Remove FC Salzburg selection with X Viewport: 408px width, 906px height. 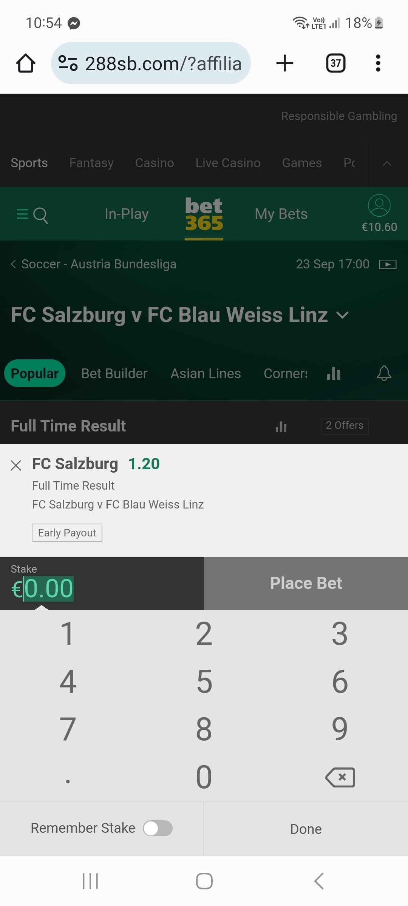(16, 465)
